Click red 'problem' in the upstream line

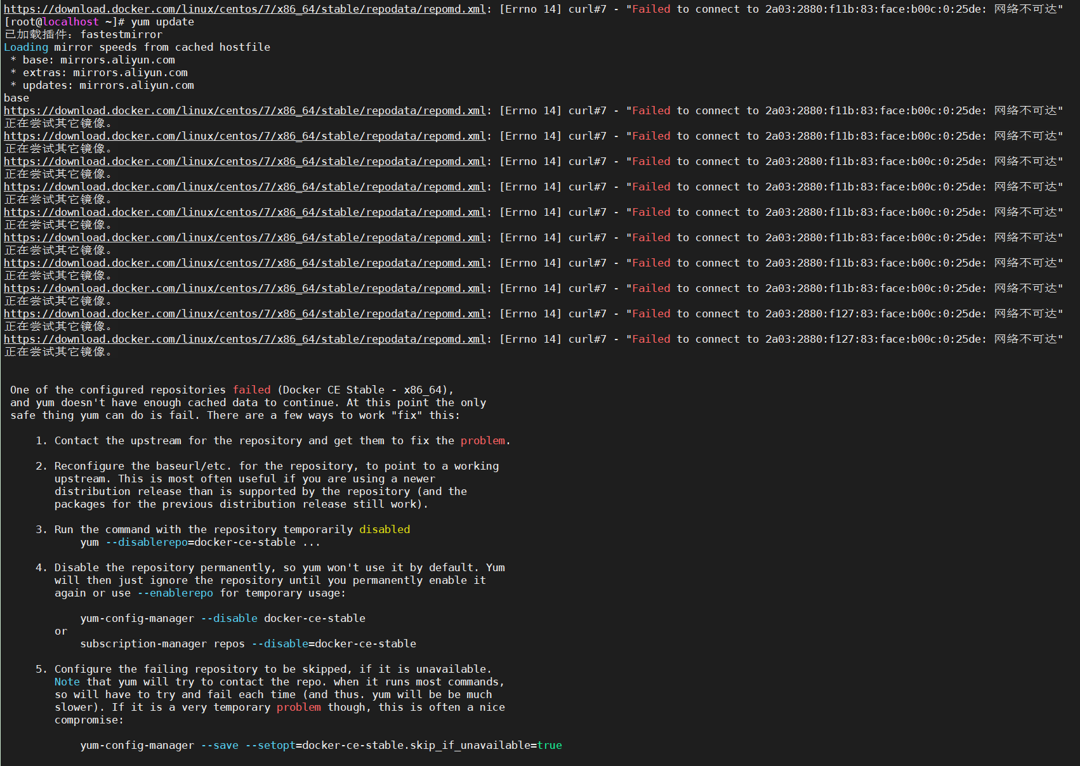click(483, 440)
